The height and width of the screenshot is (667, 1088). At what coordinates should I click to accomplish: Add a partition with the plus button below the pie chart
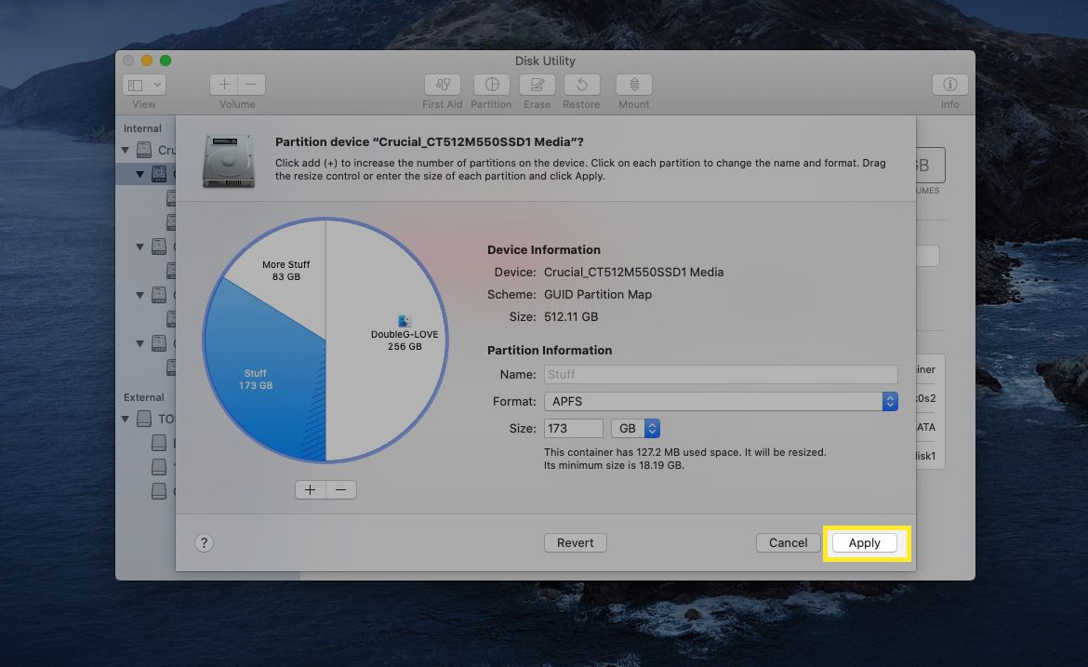click(x=310, y=489)
